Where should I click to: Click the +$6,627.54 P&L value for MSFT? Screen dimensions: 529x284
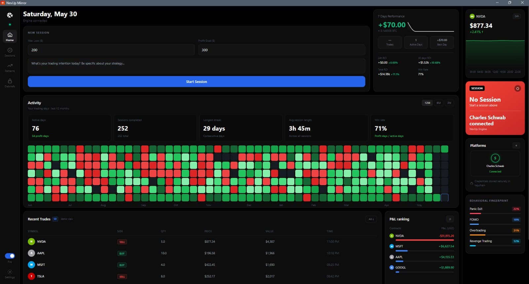pos(446,246)
